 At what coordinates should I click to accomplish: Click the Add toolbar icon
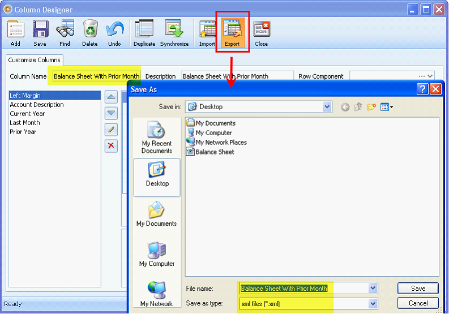(16, 33)
